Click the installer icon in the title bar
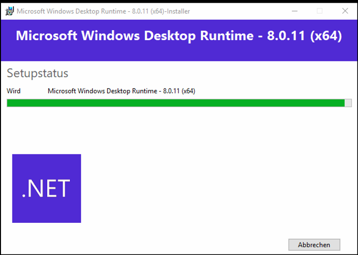This screenshot has height=255, width=358. click(x=9, y=11)
